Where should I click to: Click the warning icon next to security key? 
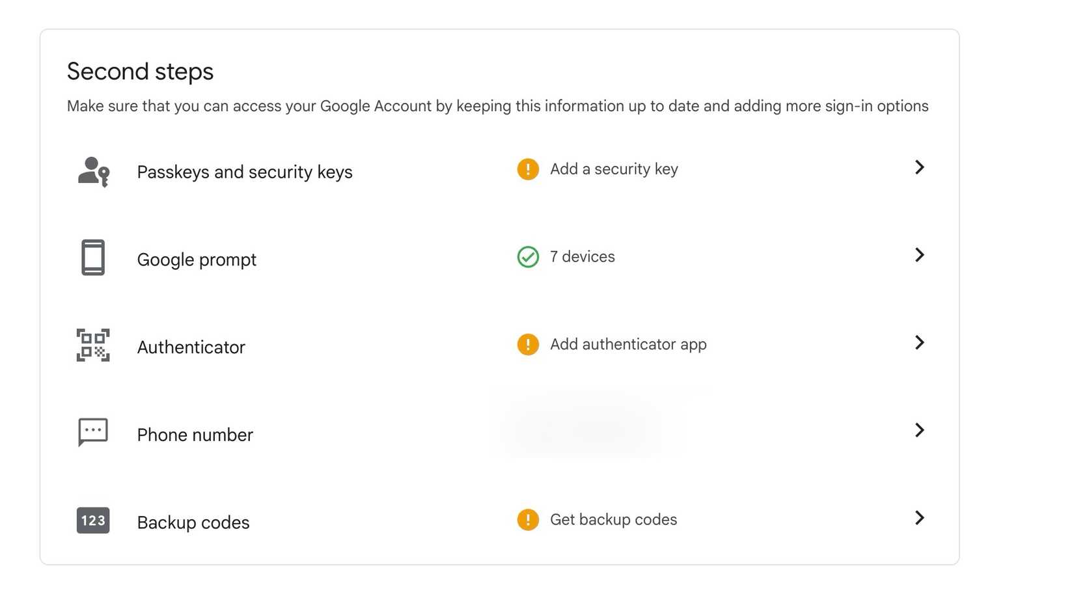(527, 169)
